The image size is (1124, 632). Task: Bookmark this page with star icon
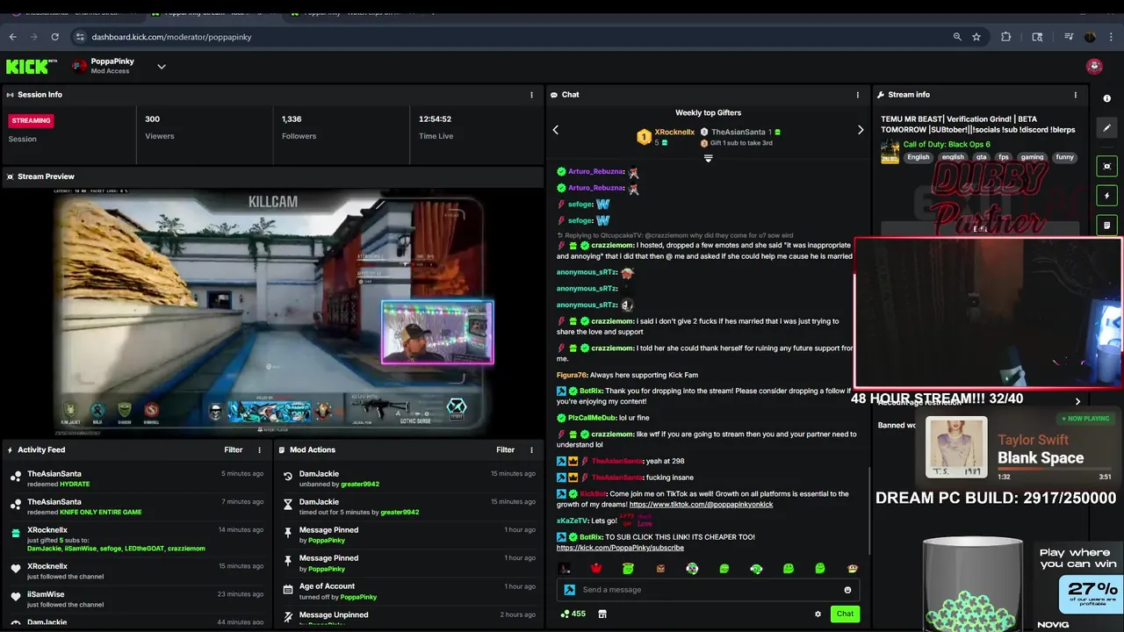click(976, 37)
